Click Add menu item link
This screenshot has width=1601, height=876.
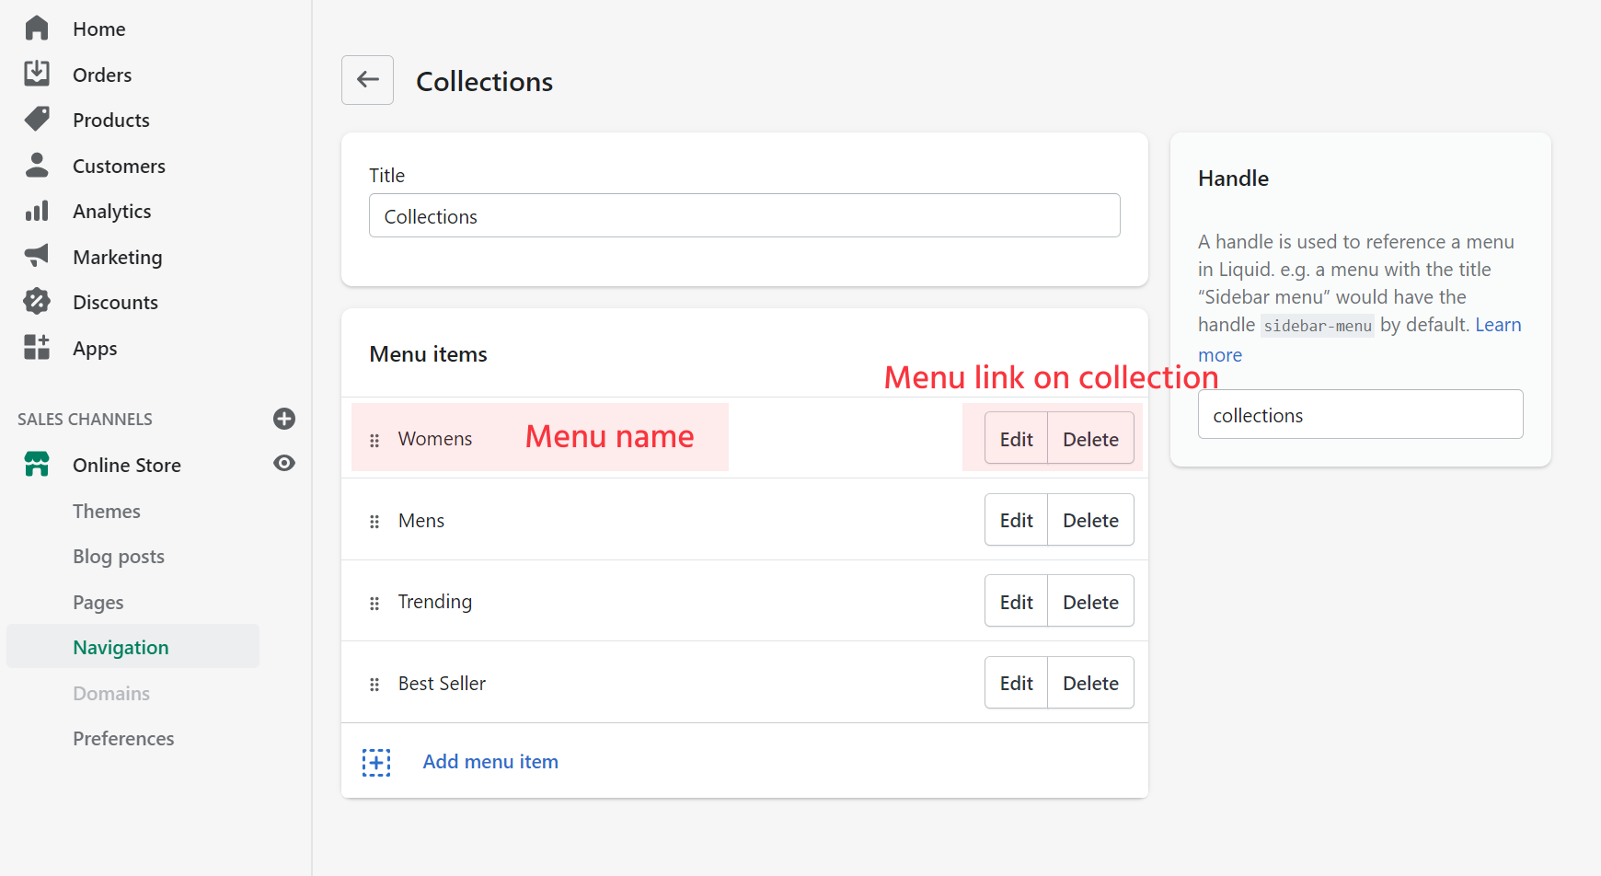tap(490, 762)
